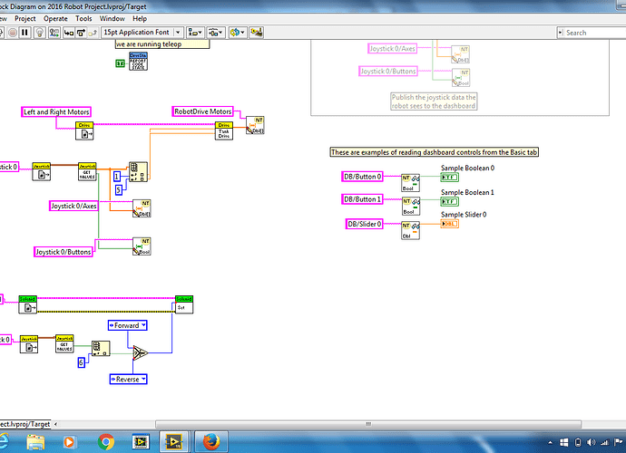Select the 'RobotDrive Motors' string constant
This screenshot has height=453, width=626.
(x=203, y=111)
